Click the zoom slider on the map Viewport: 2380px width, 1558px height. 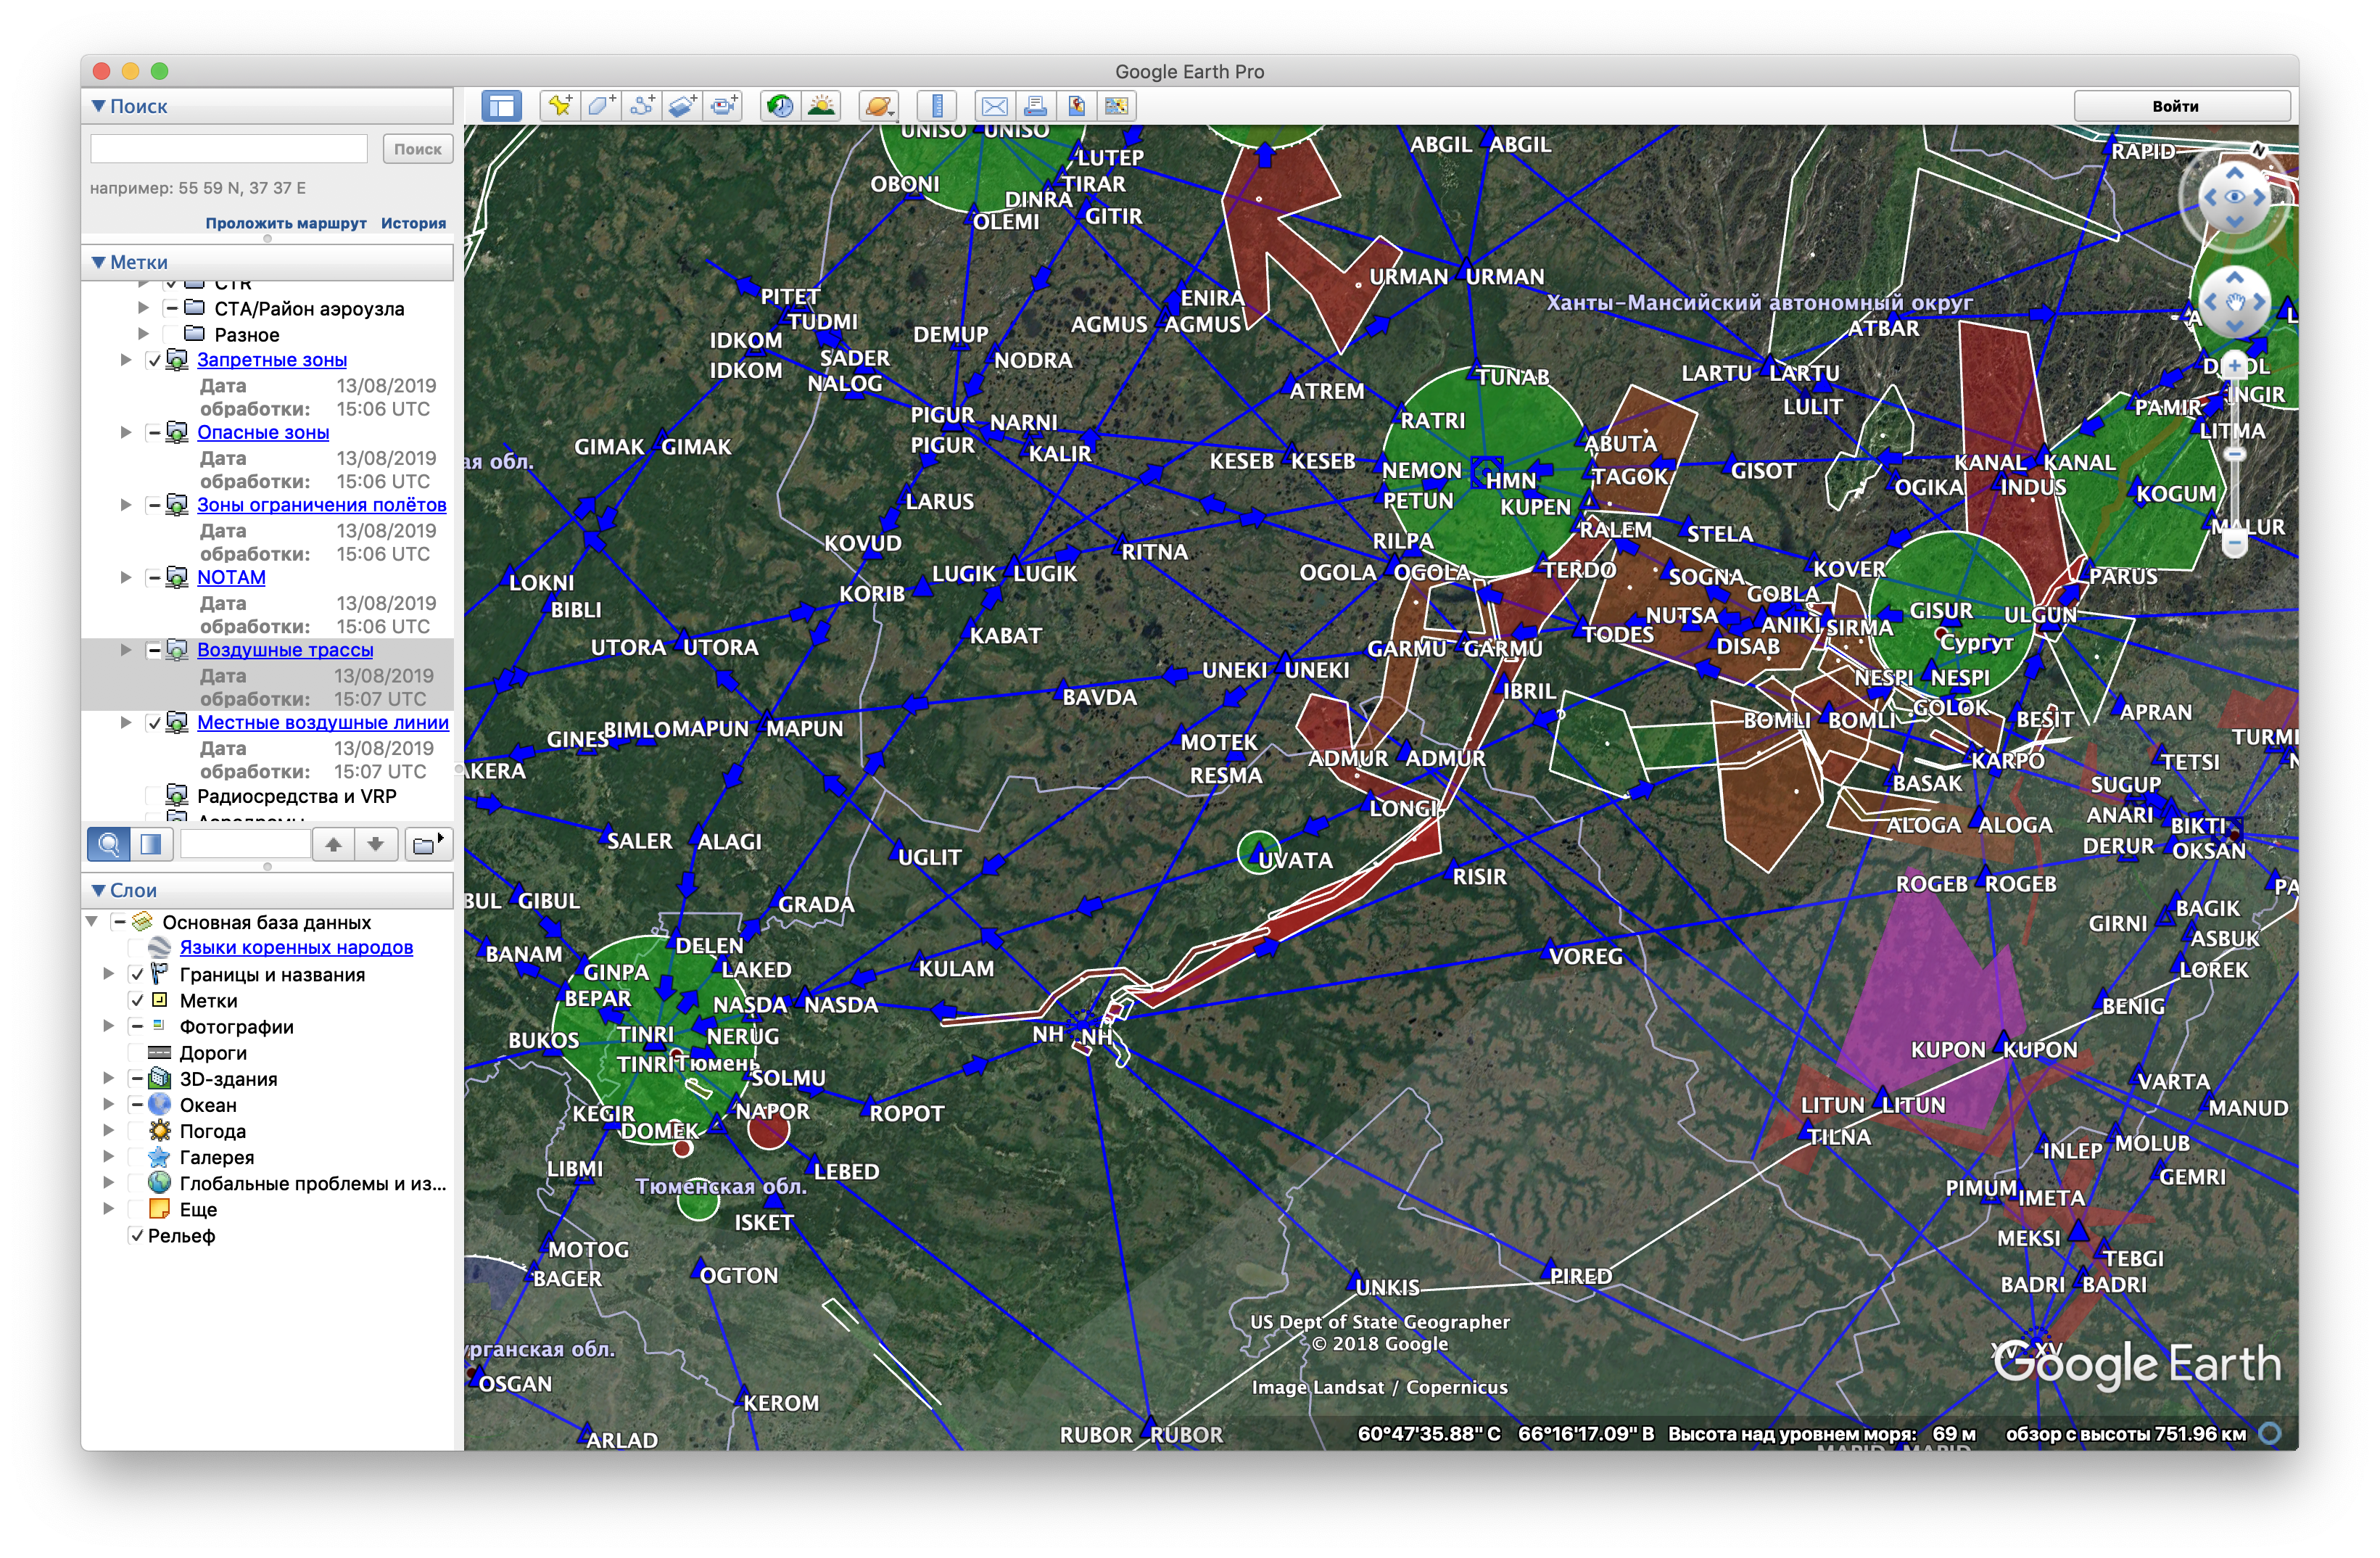coord(2234,455)
